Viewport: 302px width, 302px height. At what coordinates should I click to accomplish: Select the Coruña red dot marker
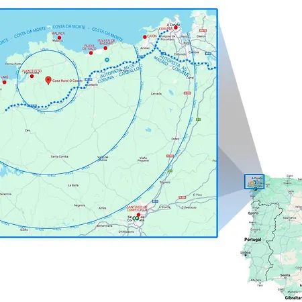pyautogui.click(x=176, y=28)
